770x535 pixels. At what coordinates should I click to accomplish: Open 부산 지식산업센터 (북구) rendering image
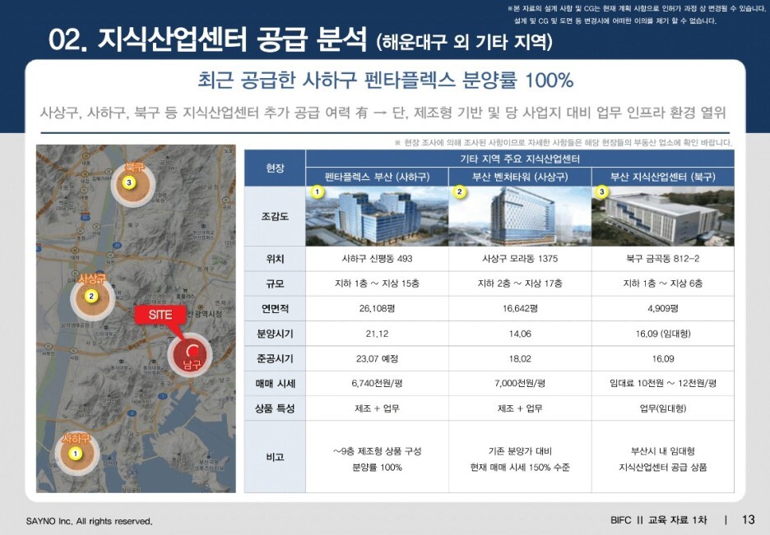point(663,216)
